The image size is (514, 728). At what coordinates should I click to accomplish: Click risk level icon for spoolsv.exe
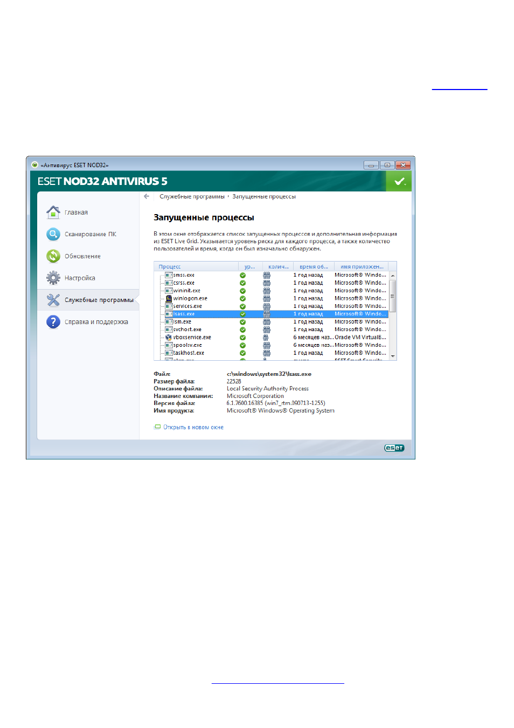[x=242, y=345]
